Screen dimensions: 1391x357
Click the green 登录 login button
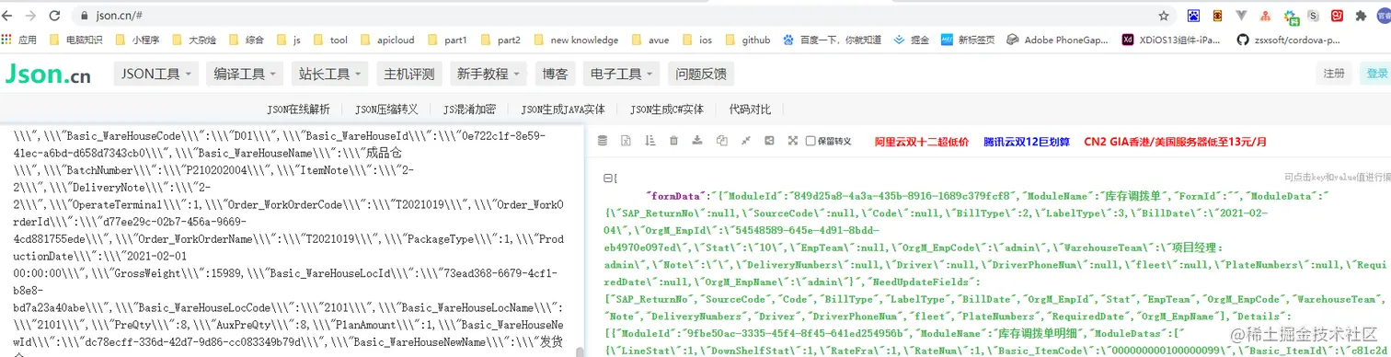[1377, 74]
